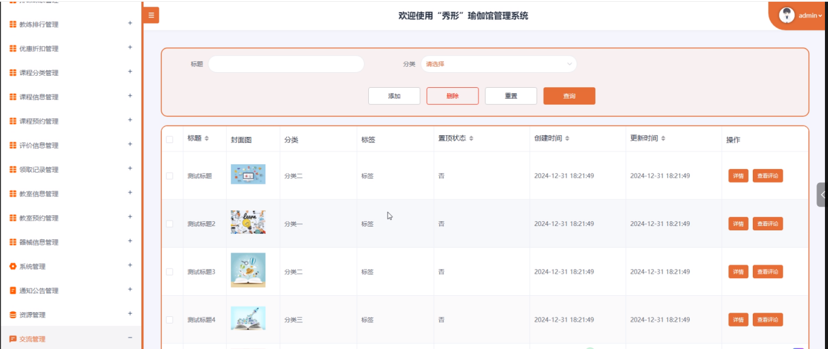Click the 重置 button
Image resolution: width=828 pixels, height=349 pixels.
(x=511, y=96)
